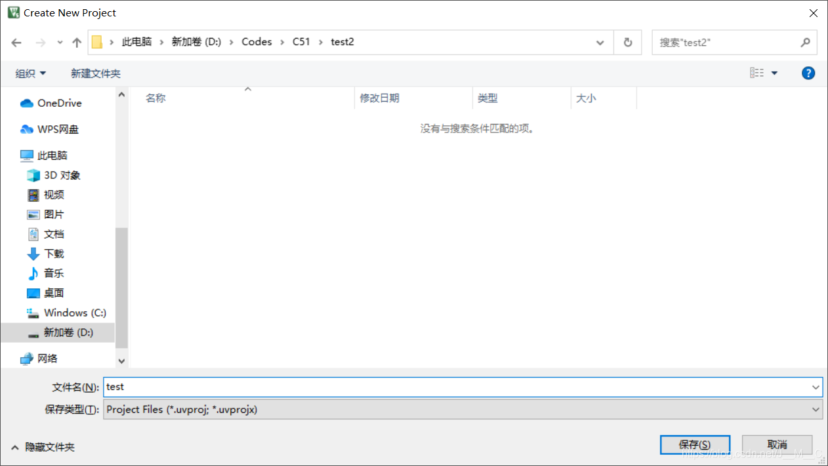Click the WPS网盘 cloud icon
This screenshot has width=828, height=466.
coord(27,130)
